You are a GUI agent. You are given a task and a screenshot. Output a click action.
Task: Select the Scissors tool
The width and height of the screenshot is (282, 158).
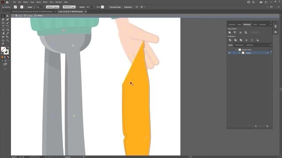click(x=3, y=30)
